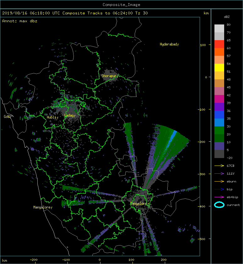Click the -400 tick label on the vertical axis
Viewport: 243px width, 264px height.
coord(202,206)
